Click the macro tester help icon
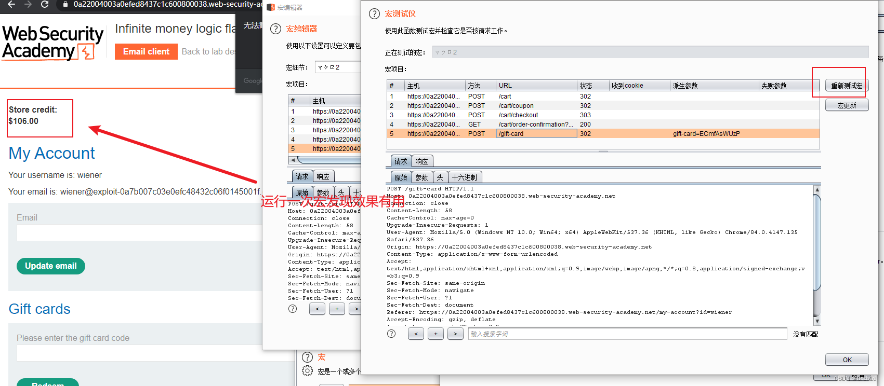 [374, 14]
